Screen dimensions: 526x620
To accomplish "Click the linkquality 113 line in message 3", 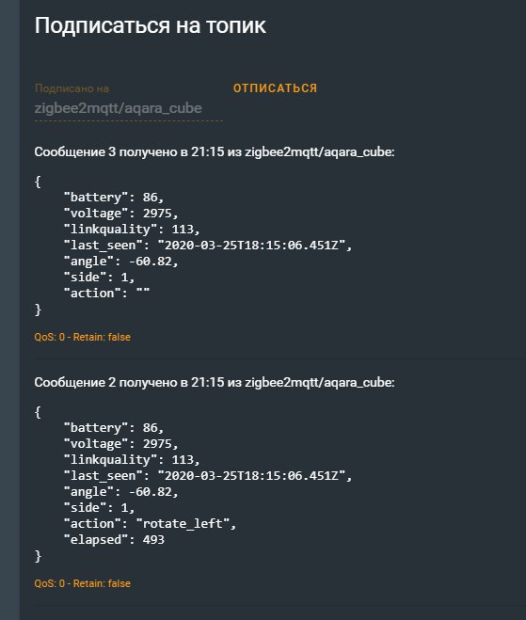I will [x=132, y=229].
